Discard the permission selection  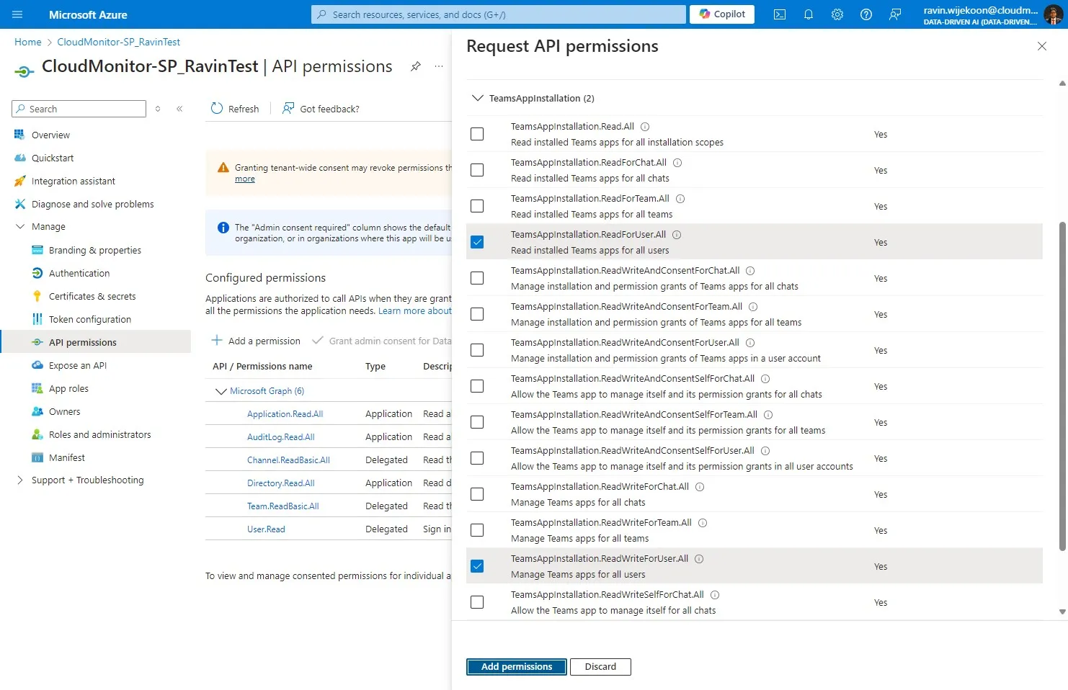600,667
